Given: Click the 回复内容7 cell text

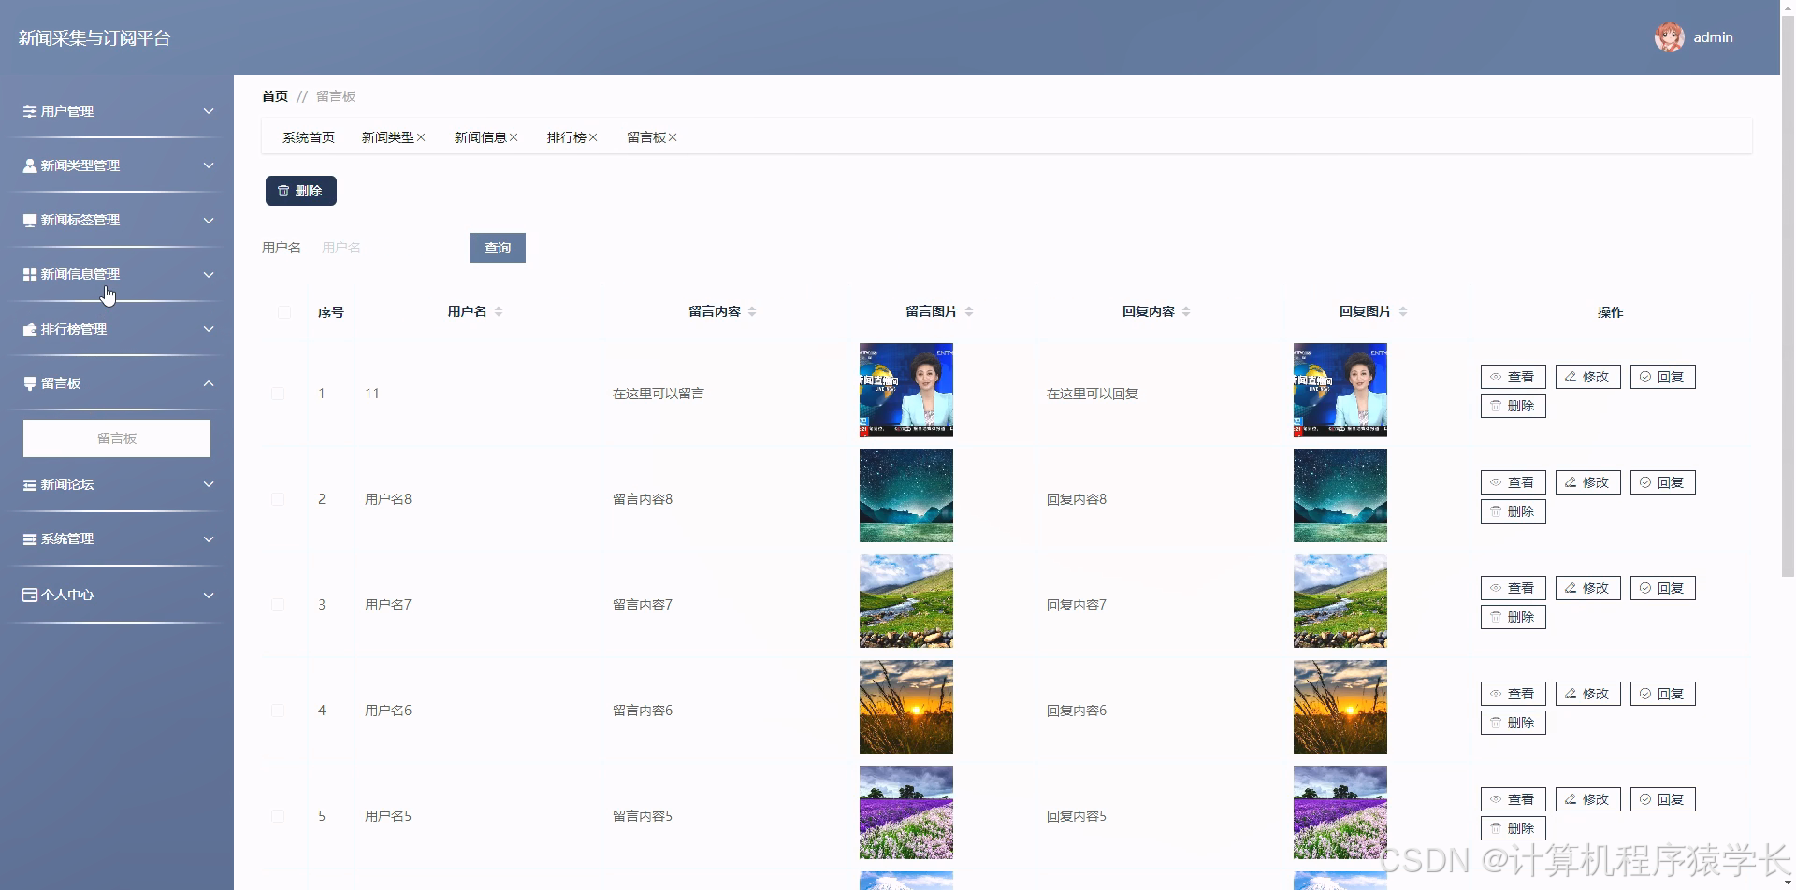Looking at the screenshot, I should click(1077, 605).
